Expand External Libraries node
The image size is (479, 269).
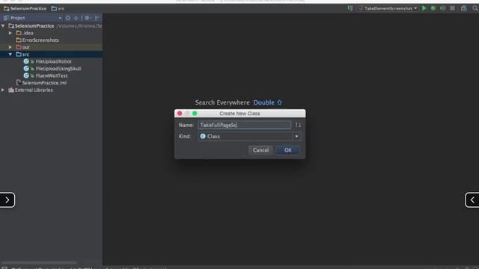click(x=3, y=90)
